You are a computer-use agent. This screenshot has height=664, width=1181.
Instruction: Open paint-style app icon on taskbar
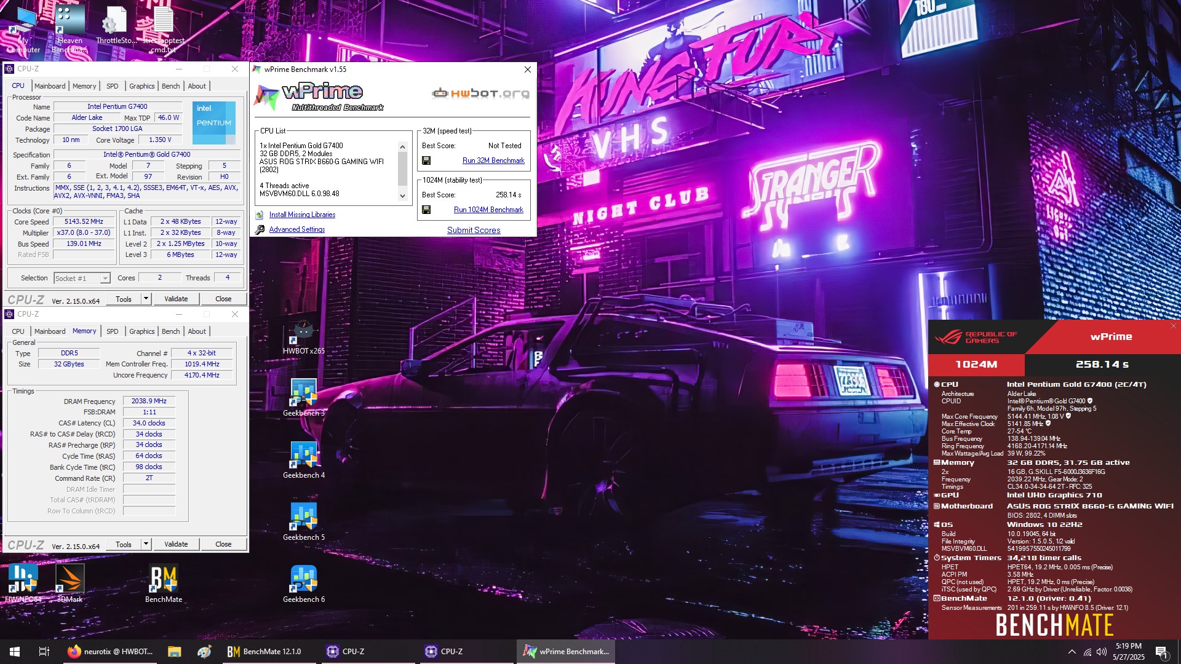coord(205,652)
